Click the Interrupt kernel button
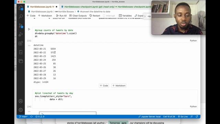Viewport: 220px width, 124px height. (x=109, y=15)
